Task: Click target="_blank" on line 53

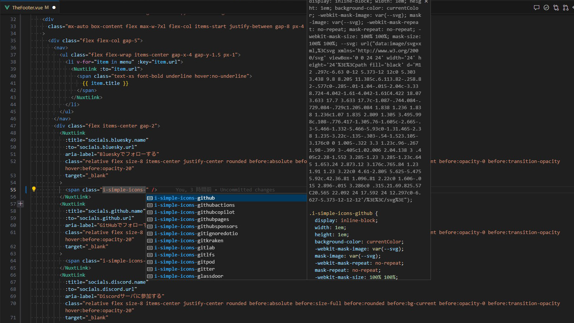Action: pos(87,176)
